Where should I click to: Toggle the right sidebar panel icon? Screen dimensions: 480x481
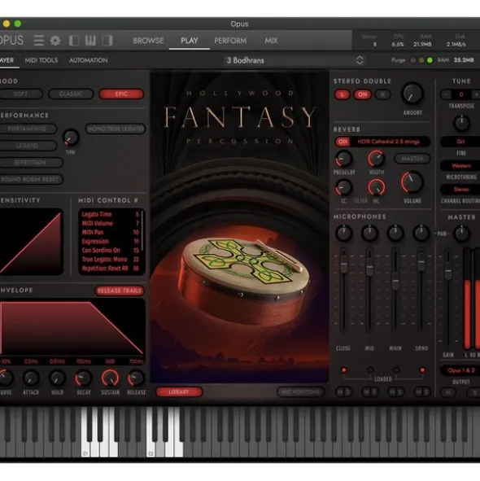click(x=107, y=41)
